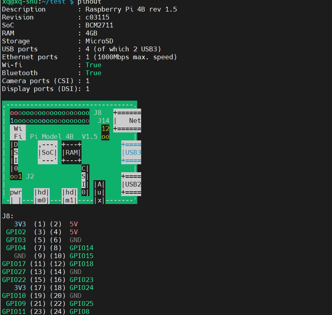Click the revision code c03115
Viewport: 332px width, 315px height.
[x=97, y=17]
